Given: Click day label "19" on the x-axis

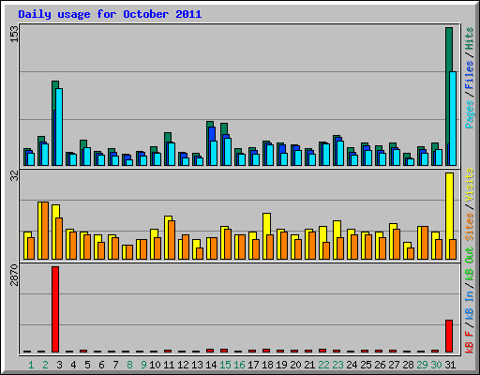Looking at the screenshot, I should point(281,365).
